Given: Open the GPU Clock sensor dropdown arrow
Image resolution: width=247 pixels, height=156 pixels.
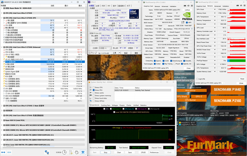Looking at the screenshot, I should [x=215, y=10].
